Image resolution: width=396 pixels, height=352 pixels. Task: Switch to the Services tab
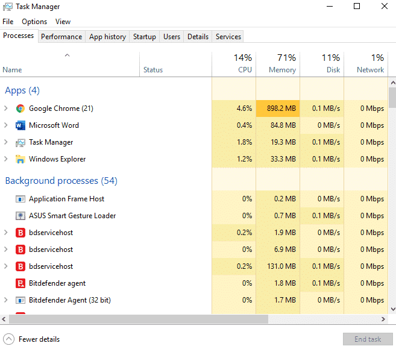228,37
